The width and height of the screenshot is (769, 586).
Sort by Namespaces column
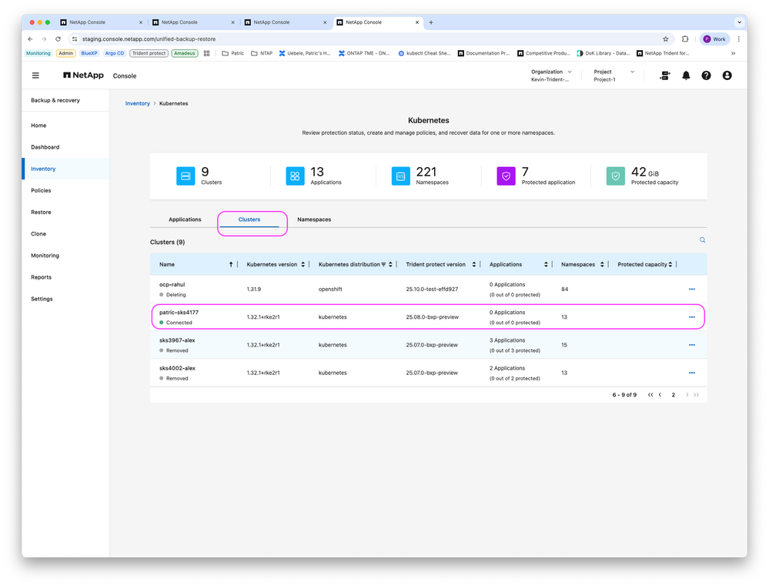click(602, 265)
